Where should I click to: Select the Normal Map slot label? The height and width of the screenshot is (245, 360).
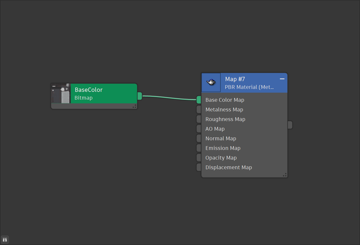coord(221,138)
